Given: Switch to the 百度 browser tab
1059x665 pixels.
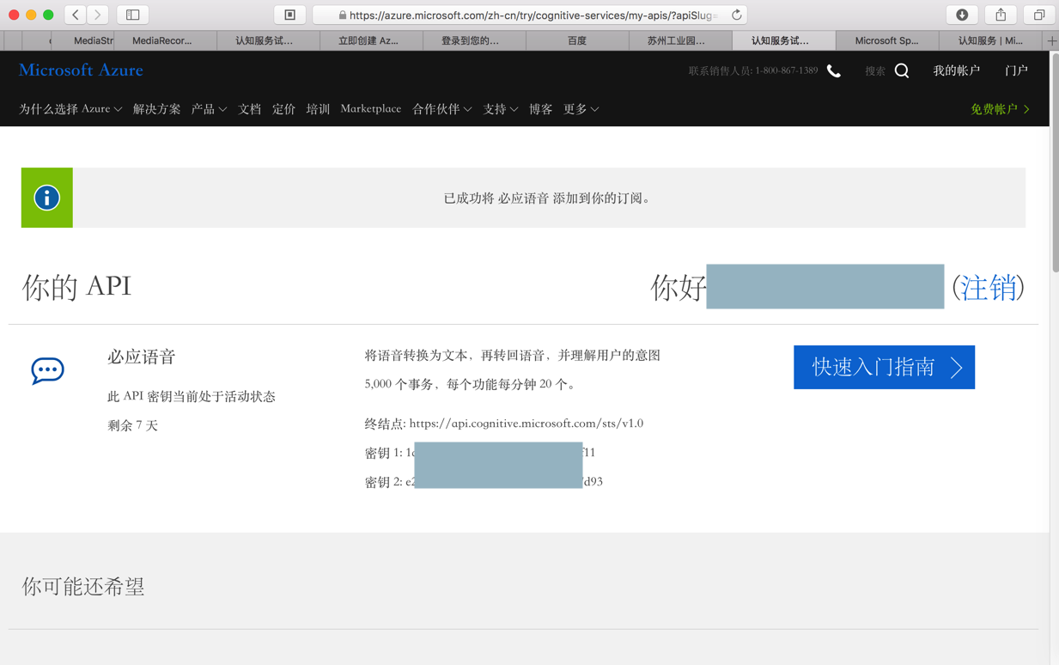Looking at the screenshot, I should (577, 40).
